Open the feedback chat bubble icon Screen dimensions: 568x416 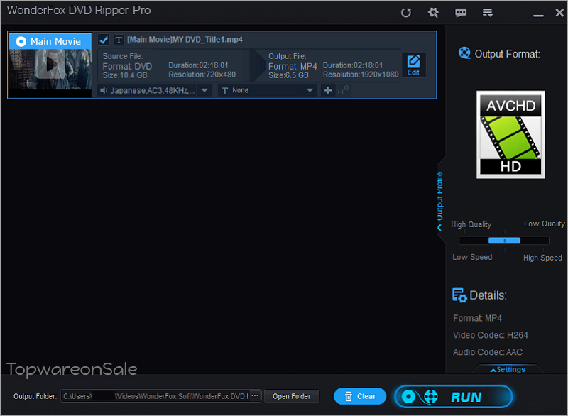[461, 13]
